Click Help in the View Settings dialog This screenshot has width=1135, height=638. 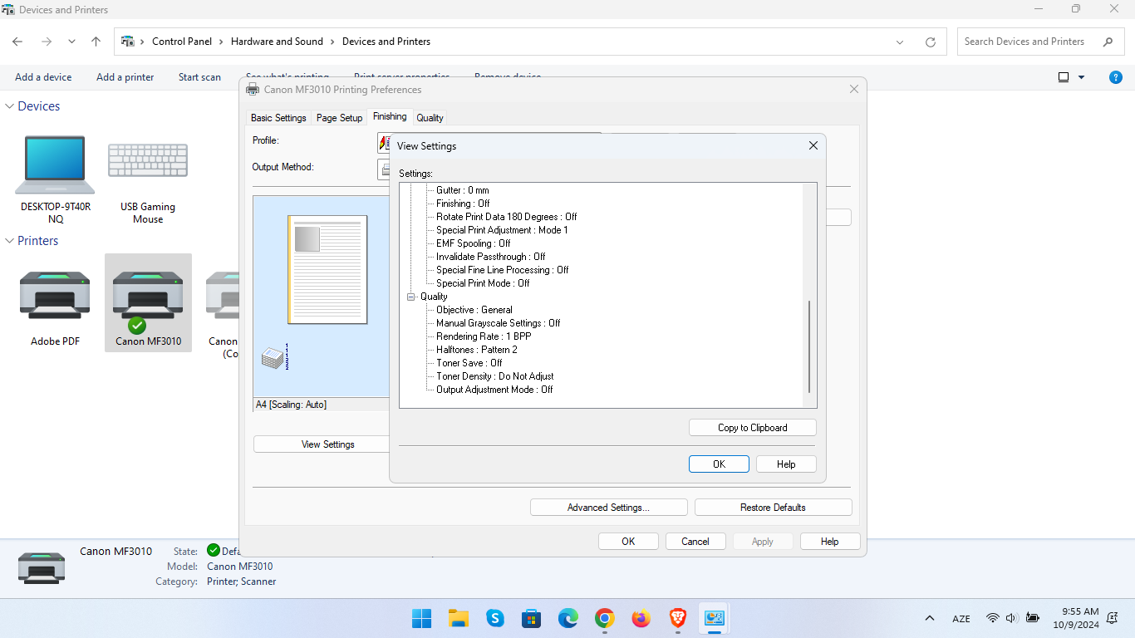point(786,464)
